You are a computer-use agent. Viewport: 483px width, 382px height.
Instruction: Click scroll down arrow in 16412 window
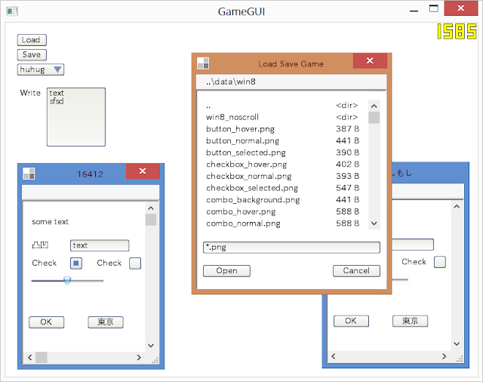click(151, 346)
